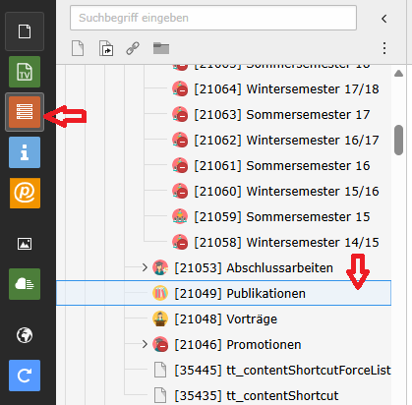
Task: Open the blue Info module
Action: (25, 152)
